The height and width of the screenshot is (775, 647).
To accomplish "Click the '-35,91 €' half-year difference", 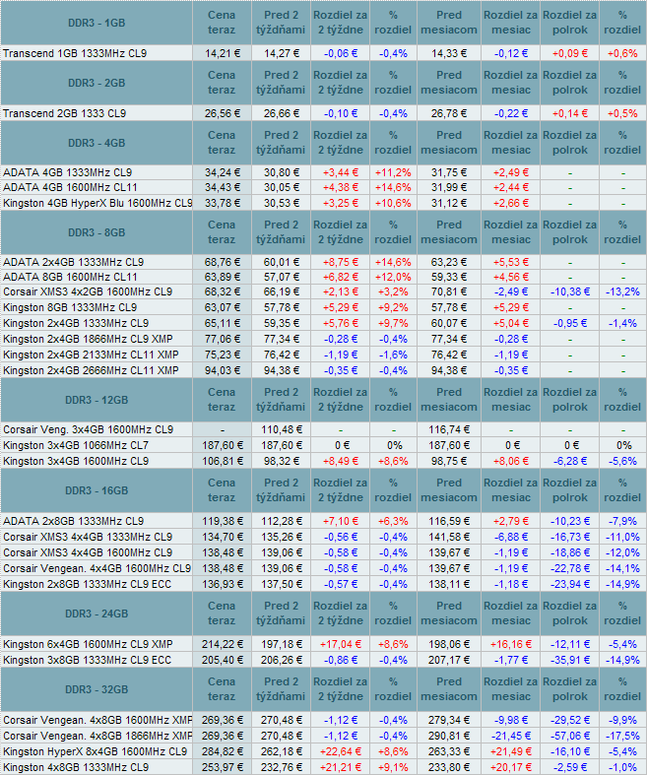I will (x=570, y=661).
